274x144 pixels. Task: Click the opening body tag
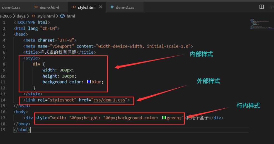(21, 112)
